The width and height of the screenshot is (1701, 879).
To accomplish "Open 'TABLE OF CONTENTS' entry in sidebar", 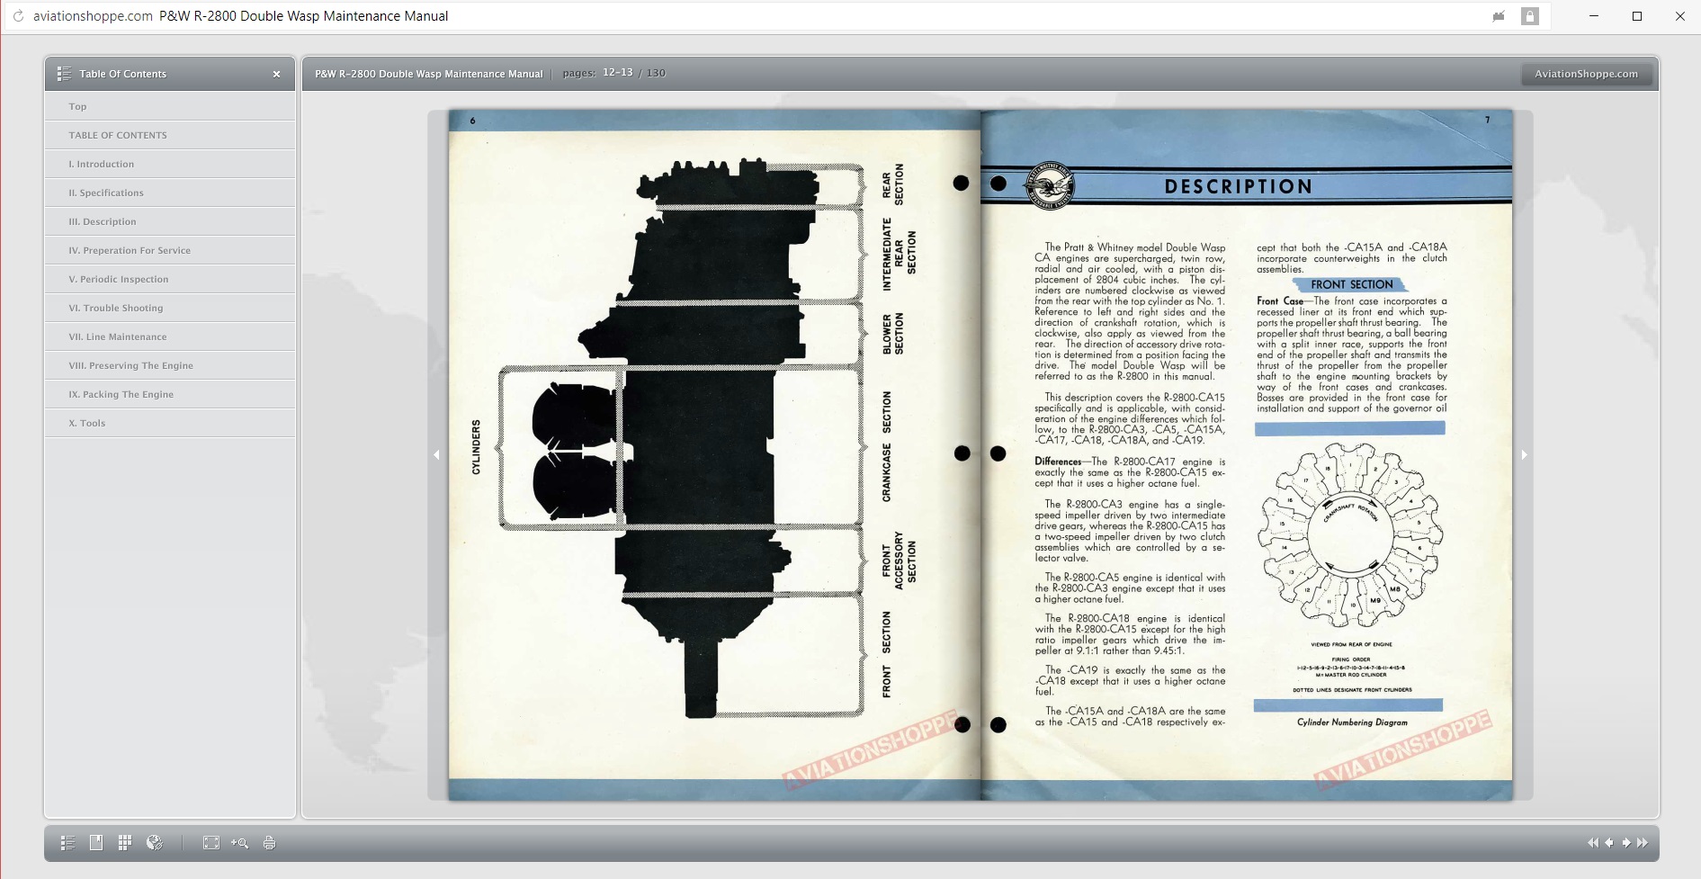I will 170,135.
